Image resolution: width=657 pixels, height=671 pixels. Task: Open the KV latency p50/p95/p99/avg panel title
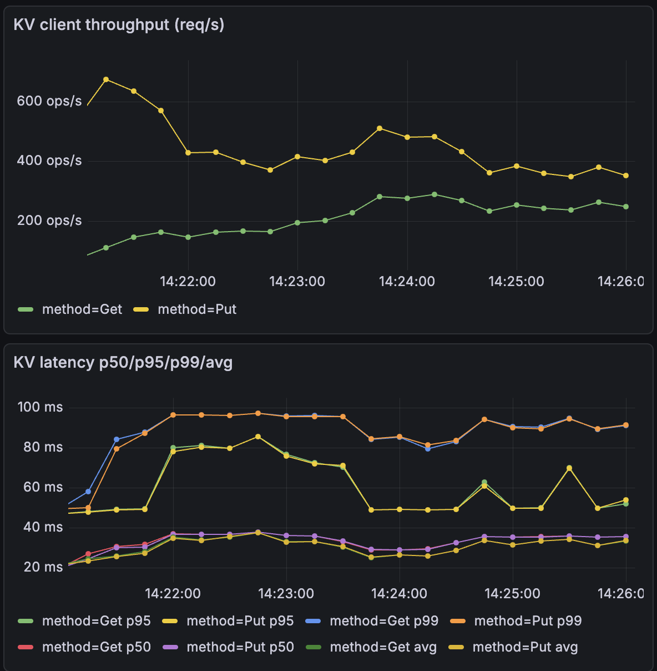[x=123, y=363]
